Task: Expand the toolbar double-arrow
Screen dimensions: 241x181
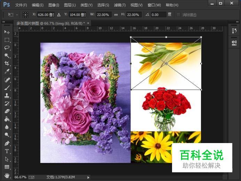Action: (x=3, y=22)
